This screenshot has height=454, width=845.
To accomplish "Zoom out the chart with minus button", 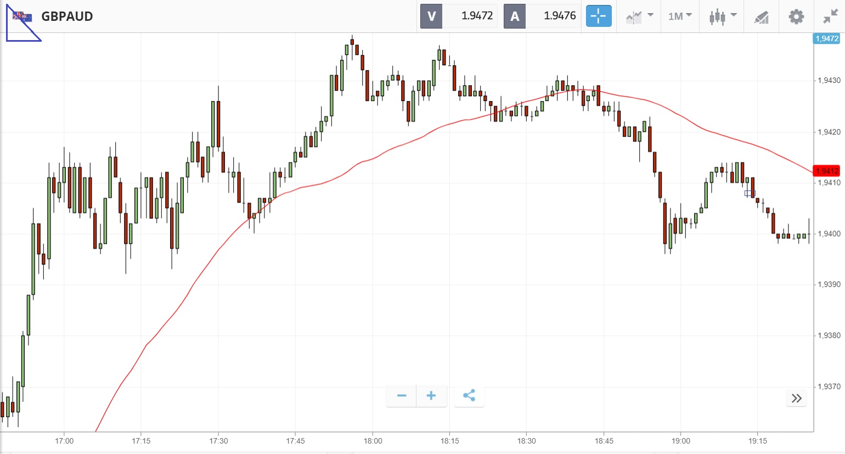I will click(402, 396).
